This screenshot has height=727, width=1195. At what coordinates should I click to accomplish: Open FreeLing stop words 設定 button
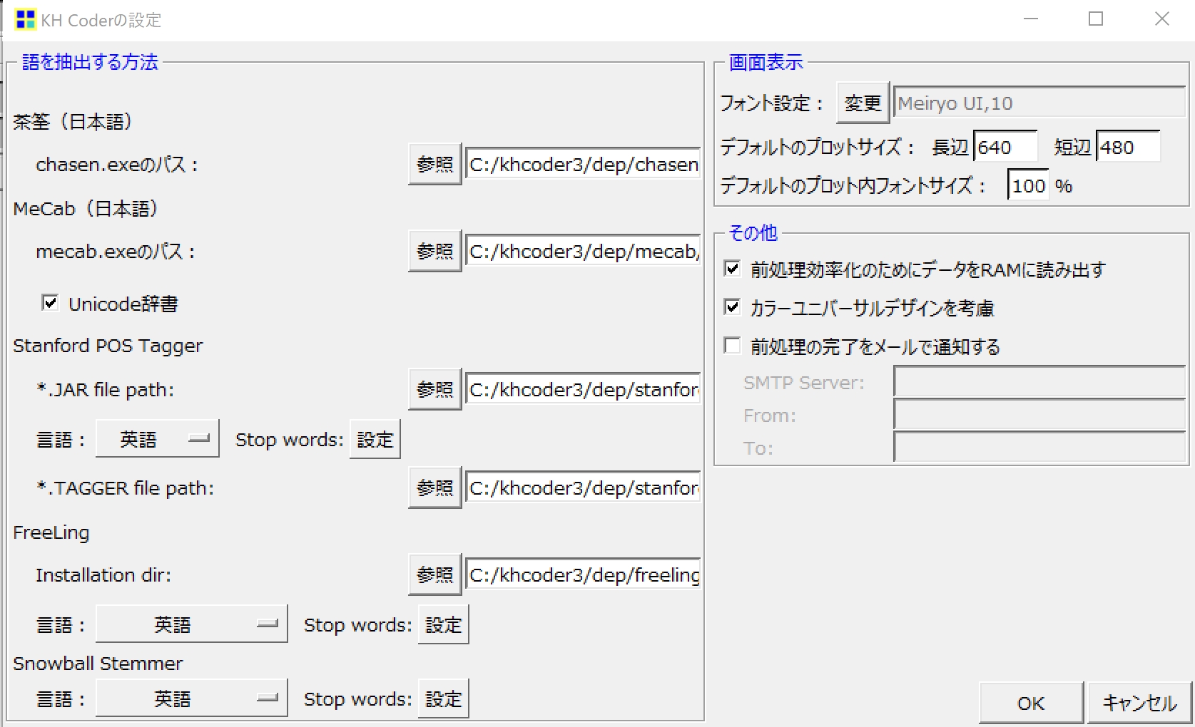point(443,625)
